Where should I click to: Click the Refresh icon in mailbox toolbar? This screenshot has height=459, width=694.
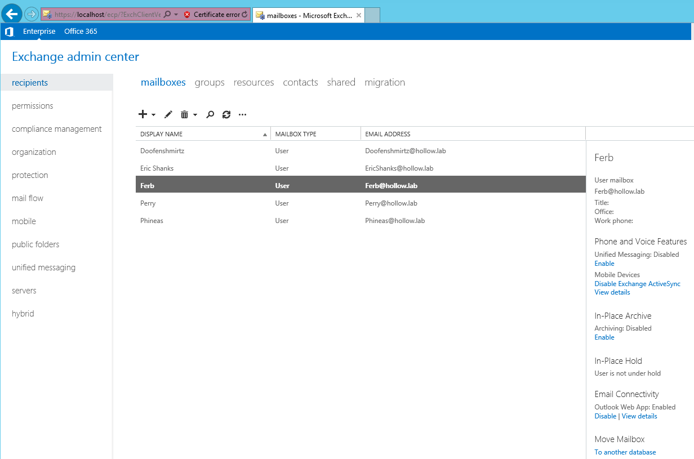226,114
